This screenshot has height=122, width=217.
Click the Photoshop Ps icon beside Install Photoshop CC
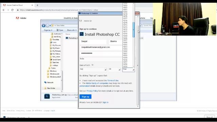[x=81, y=34]
